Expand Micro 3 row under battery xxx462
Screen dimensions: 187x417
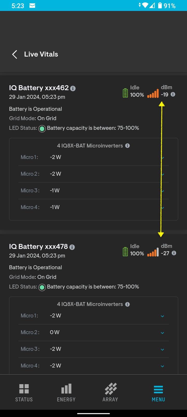click(163, 191)
